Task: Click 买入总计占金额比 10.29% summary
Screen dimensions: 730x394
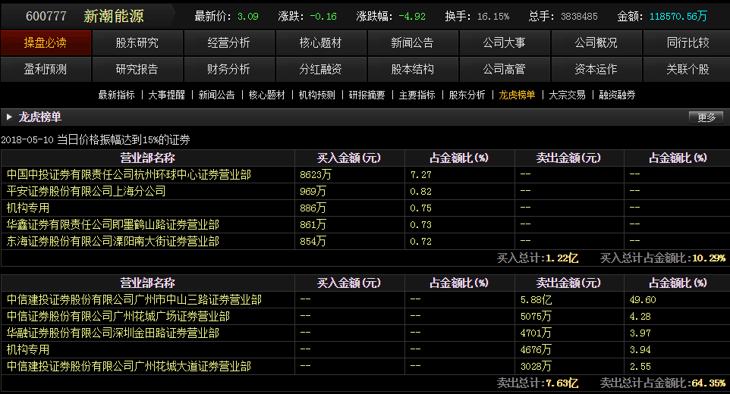Action: [663, 258]
